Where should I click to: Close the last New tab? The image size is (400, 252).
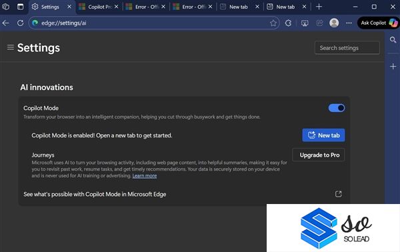point(304,7)
